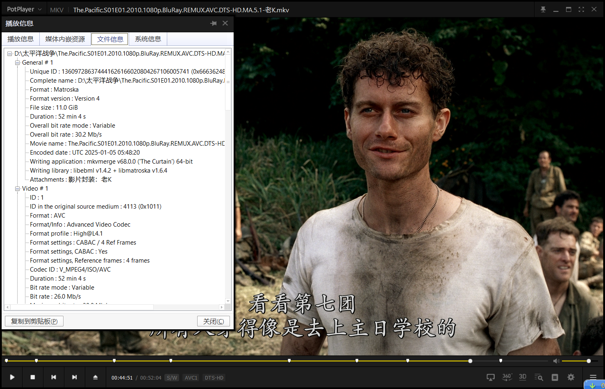Toggle the playlist hamburger menu
Viewport: 605px width, 389px height.
click(593, 377)
